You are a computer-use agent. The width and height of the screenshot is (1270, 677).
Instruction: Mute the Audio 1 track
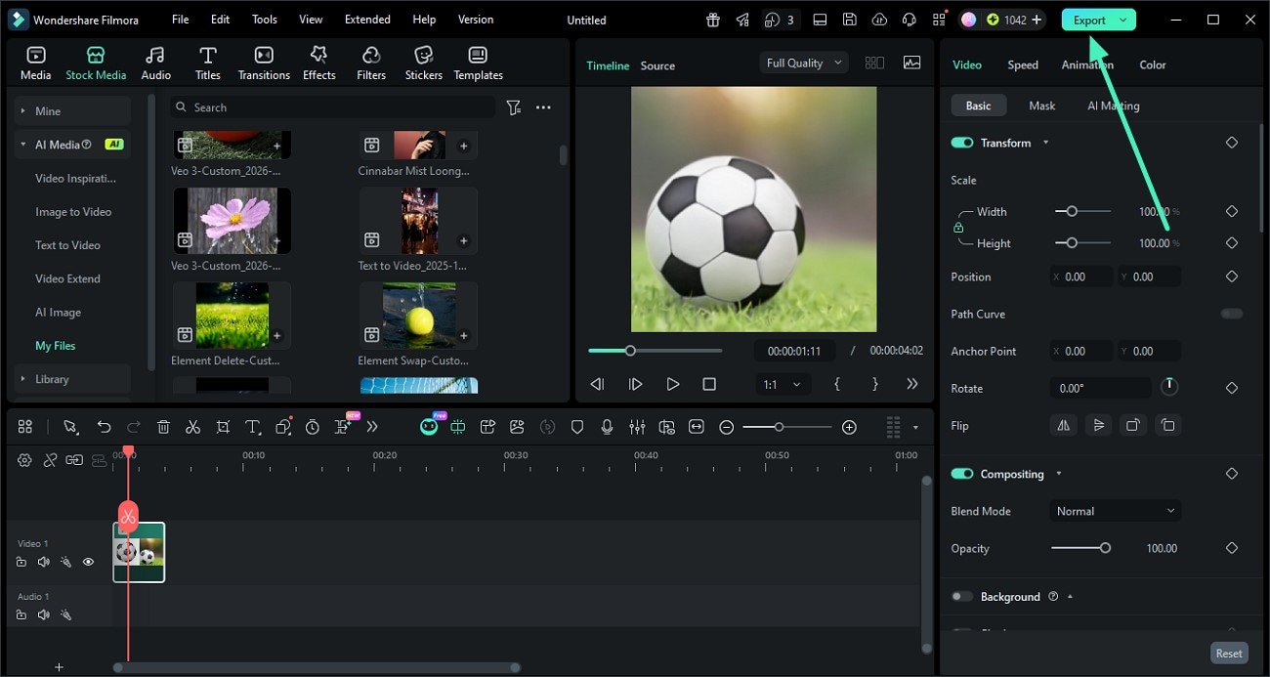tap(43, 614)
